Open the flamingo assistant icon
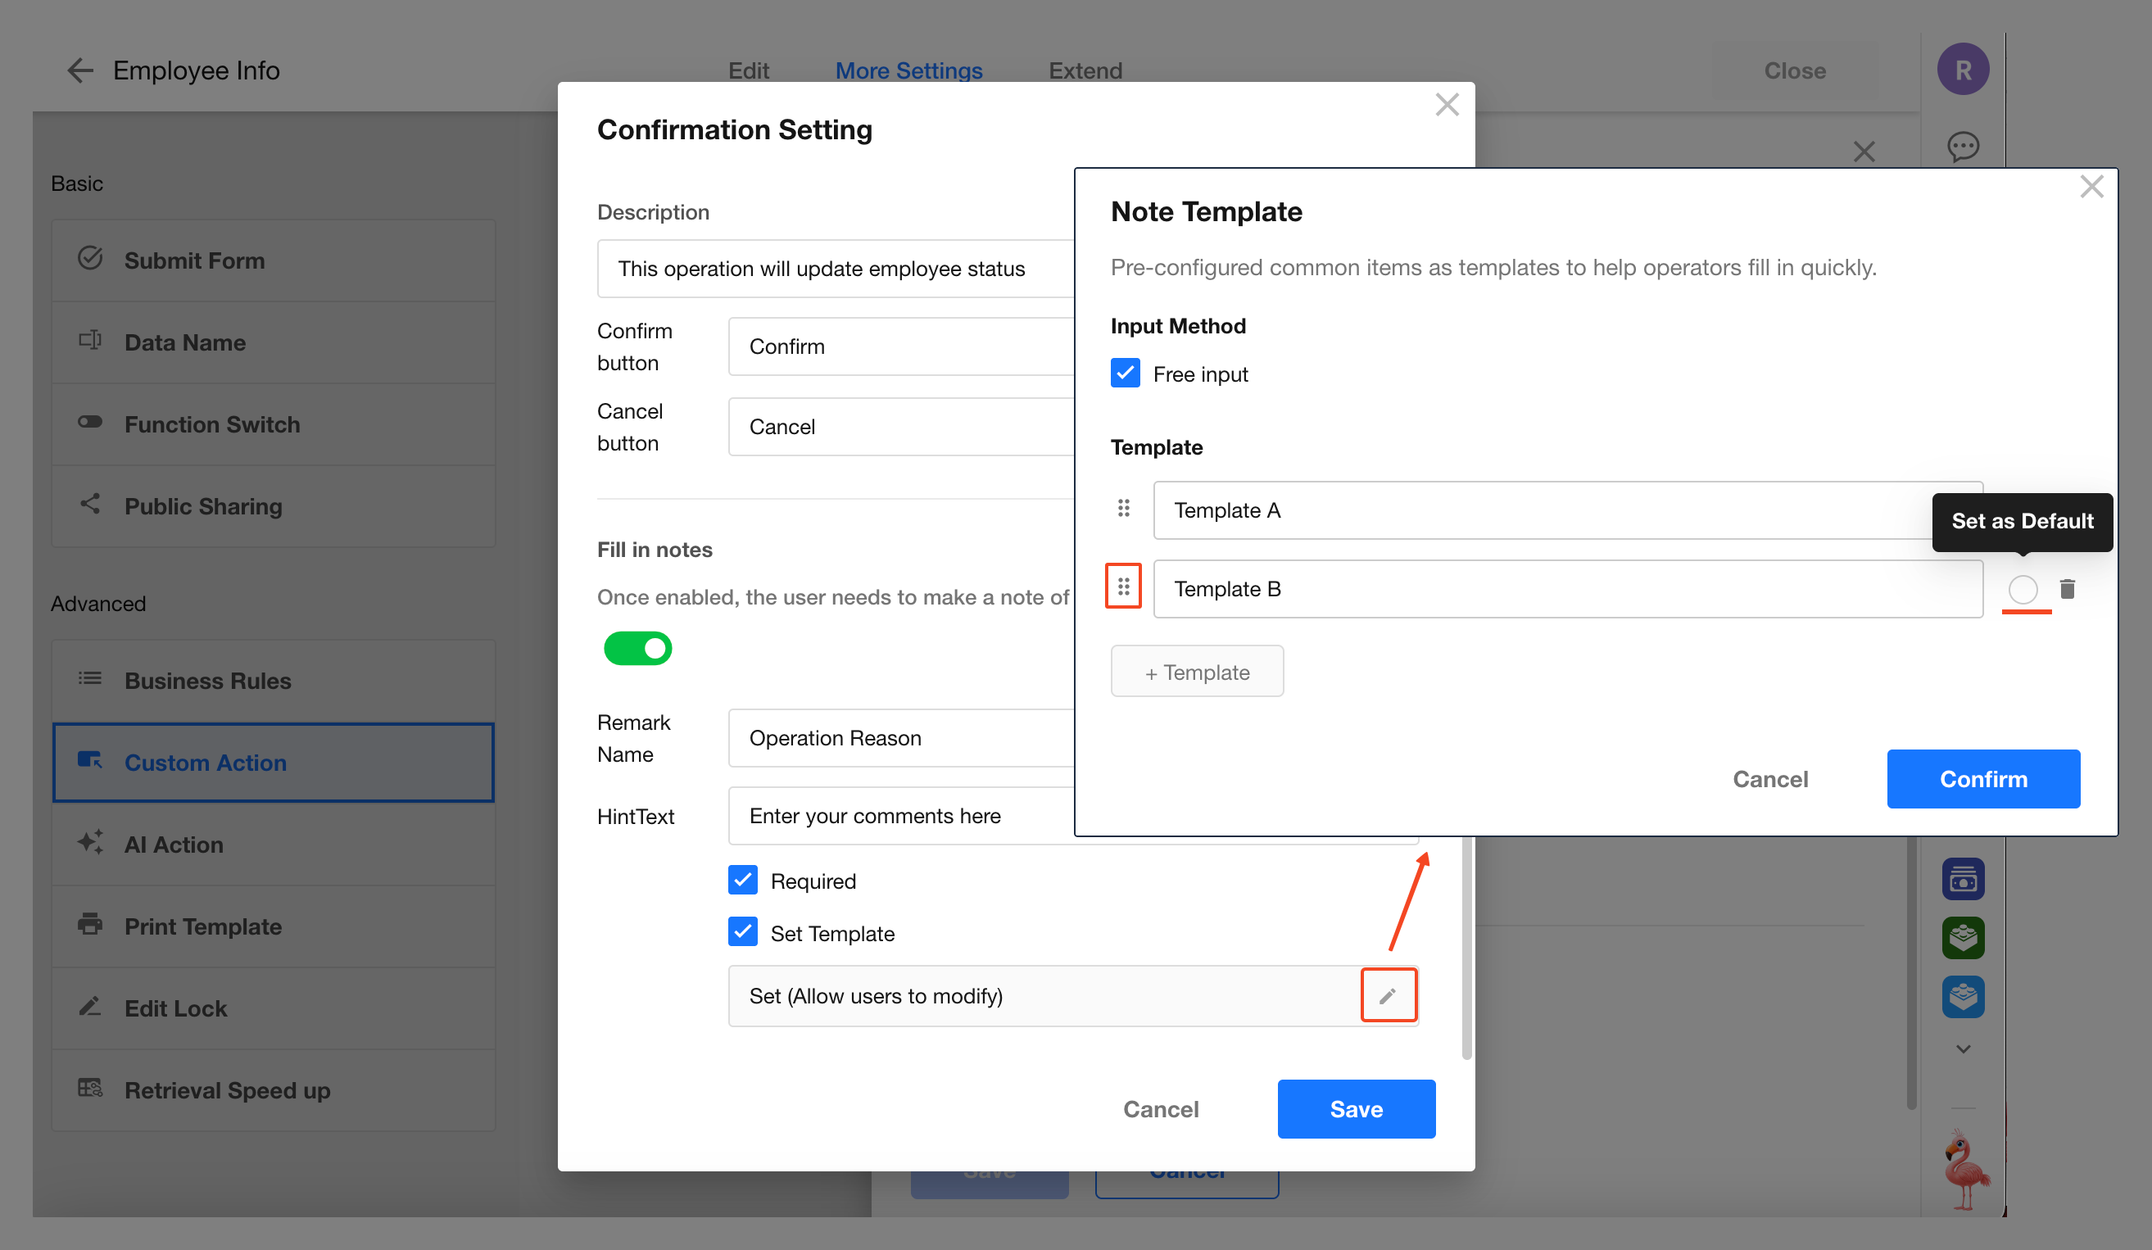Viewport: 2152px width, 1250px height. click(x=1965, y=1170)
